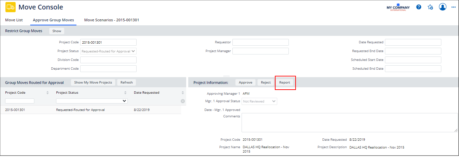Screen dimensions: 459x159
Task: Open the Move Scenarios - 2015-001301 tab
Action: (x=111, y=20)
